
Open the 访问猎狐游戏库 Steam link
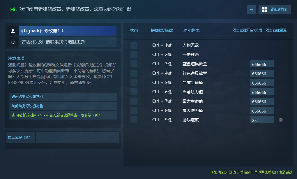[63, 115]
